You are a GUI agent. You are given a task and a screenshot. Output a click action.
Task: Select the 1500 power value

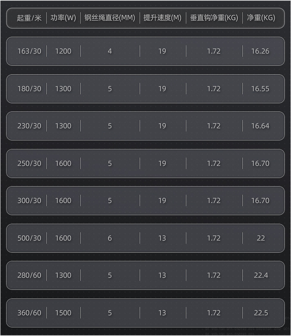63,313
